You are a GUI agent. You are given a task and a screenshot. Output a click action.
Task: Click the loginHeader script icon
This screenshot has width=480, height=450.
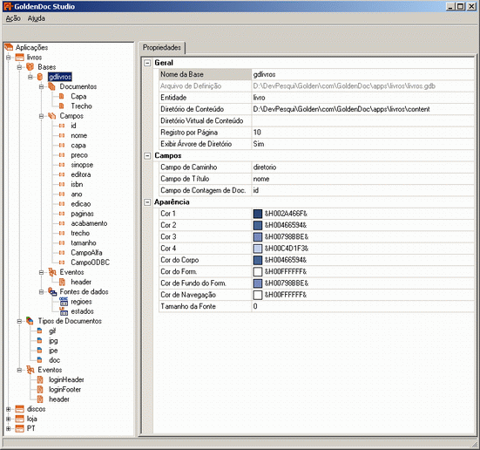(40, 379)
